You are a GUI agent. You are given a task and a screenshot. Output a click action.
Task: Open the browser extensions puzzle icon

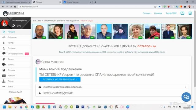[185, 7]
